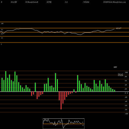Click the histogram axis label '-40'

(126, 101)
